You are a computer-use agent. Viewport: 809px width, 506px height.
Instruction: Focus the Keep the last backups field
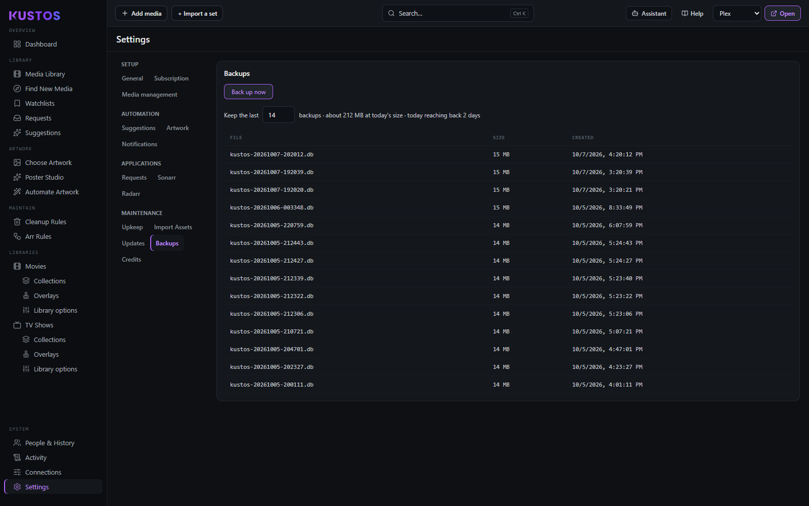(278, 115)
